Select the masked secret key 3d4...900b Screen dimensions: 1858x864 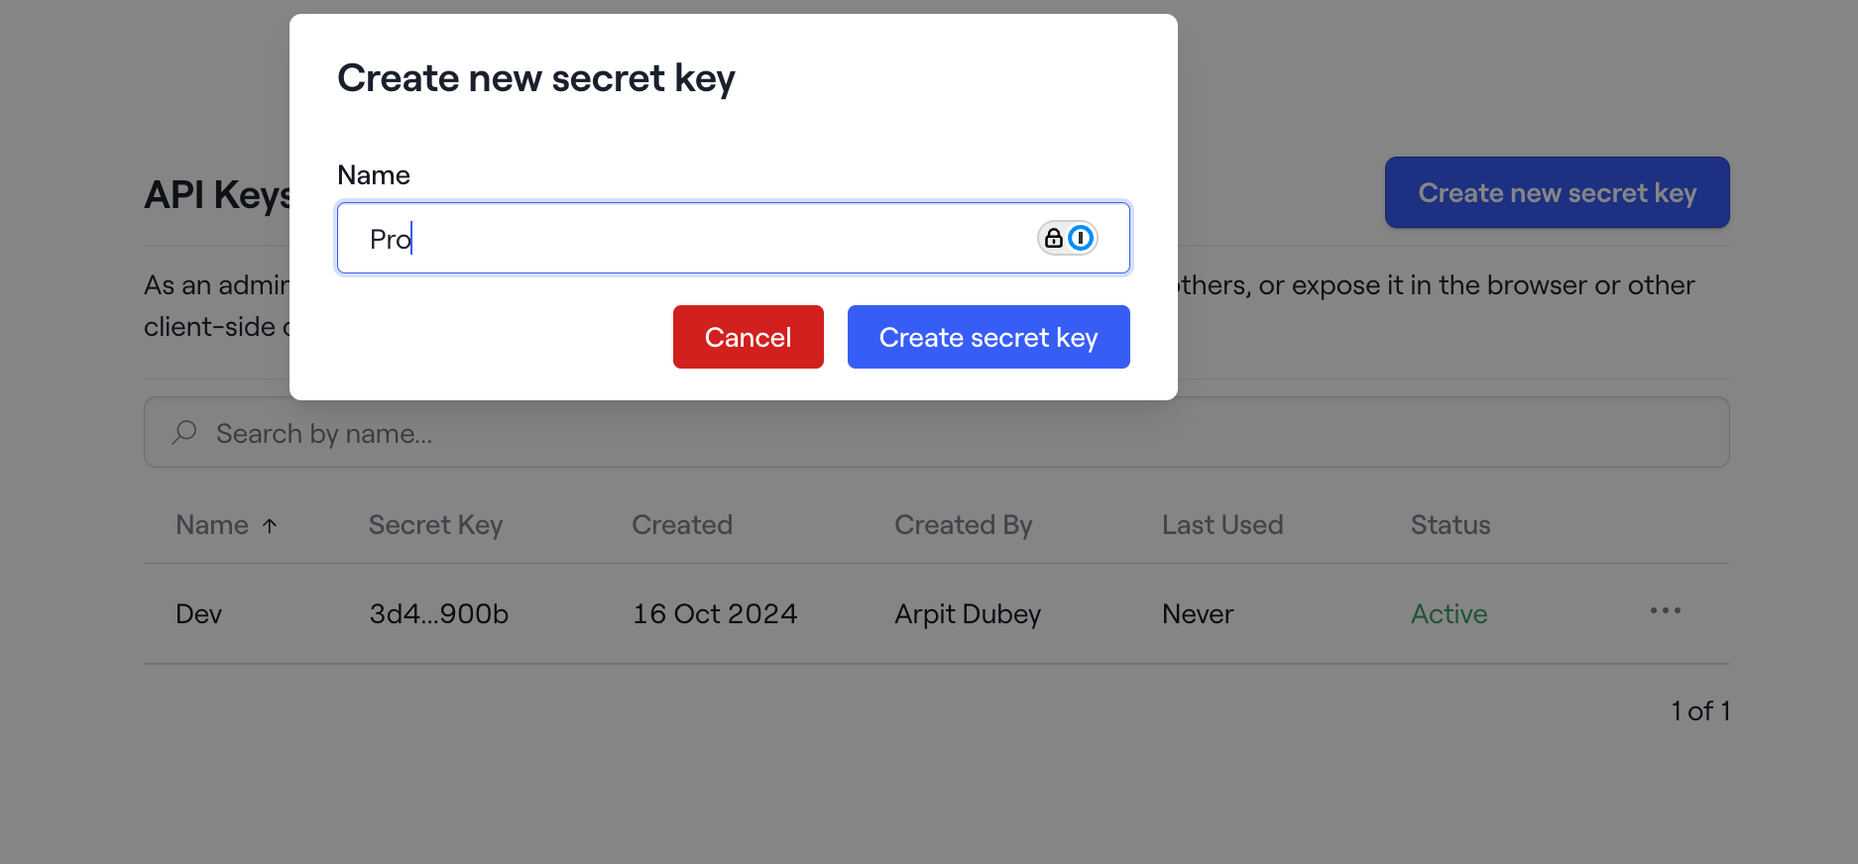(438, 613)
